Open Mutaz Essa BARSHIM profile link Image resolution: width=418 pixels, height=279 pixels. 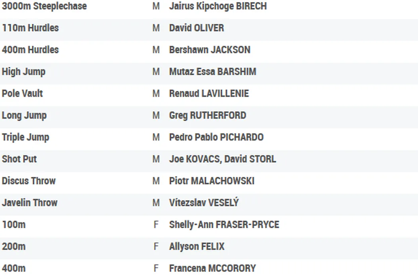(x=213, y=72)
